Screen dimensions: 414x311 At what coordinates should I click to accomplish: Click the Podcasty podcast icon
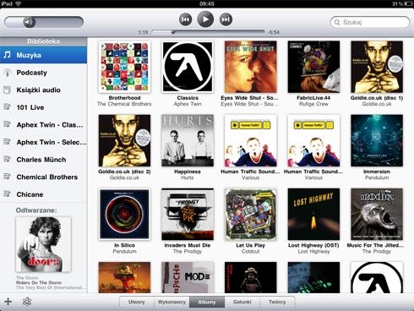pyautogui.click(x=7, y=73)
